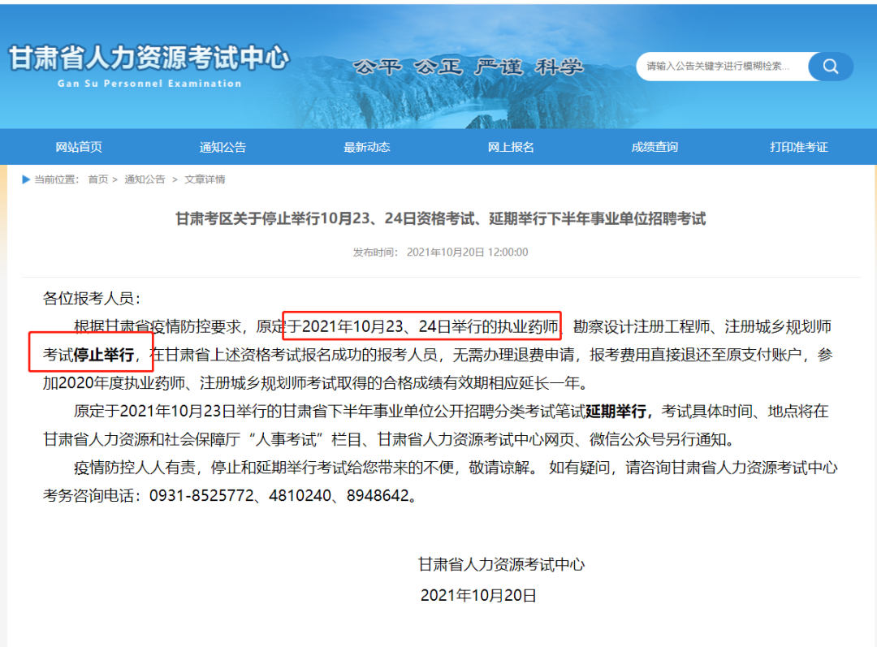Viewport: 877px width, 647px height.
Task: Switch to 最新动态
Action: tap(366, 147)
